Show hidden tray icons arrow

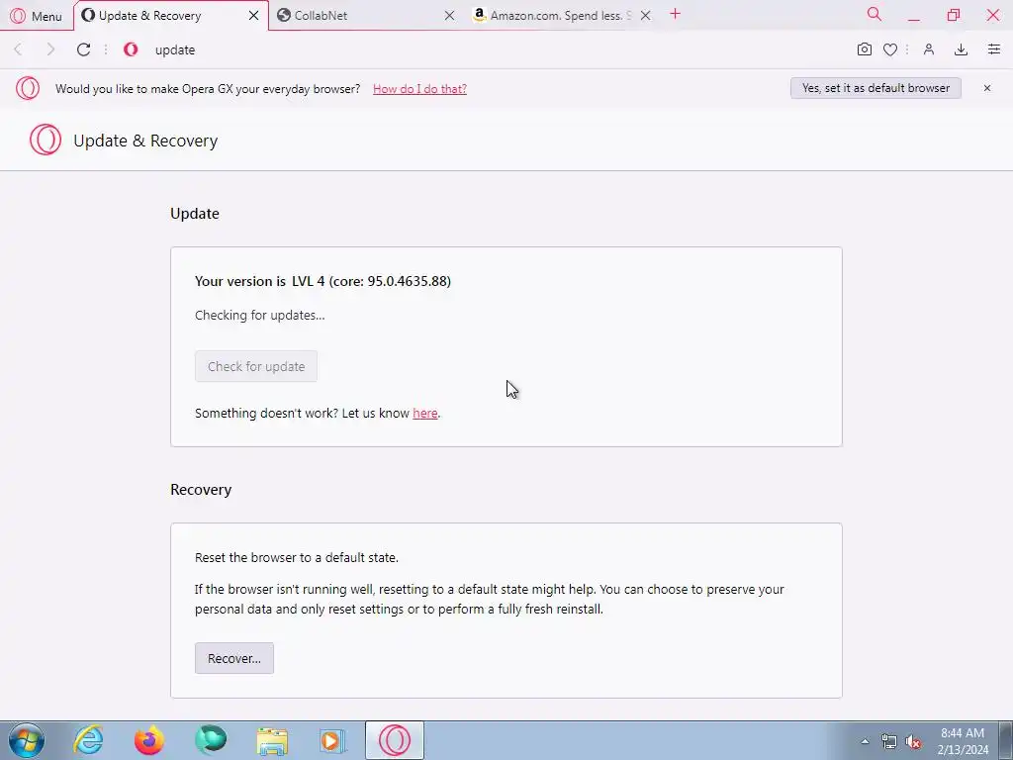click(865, 741)
